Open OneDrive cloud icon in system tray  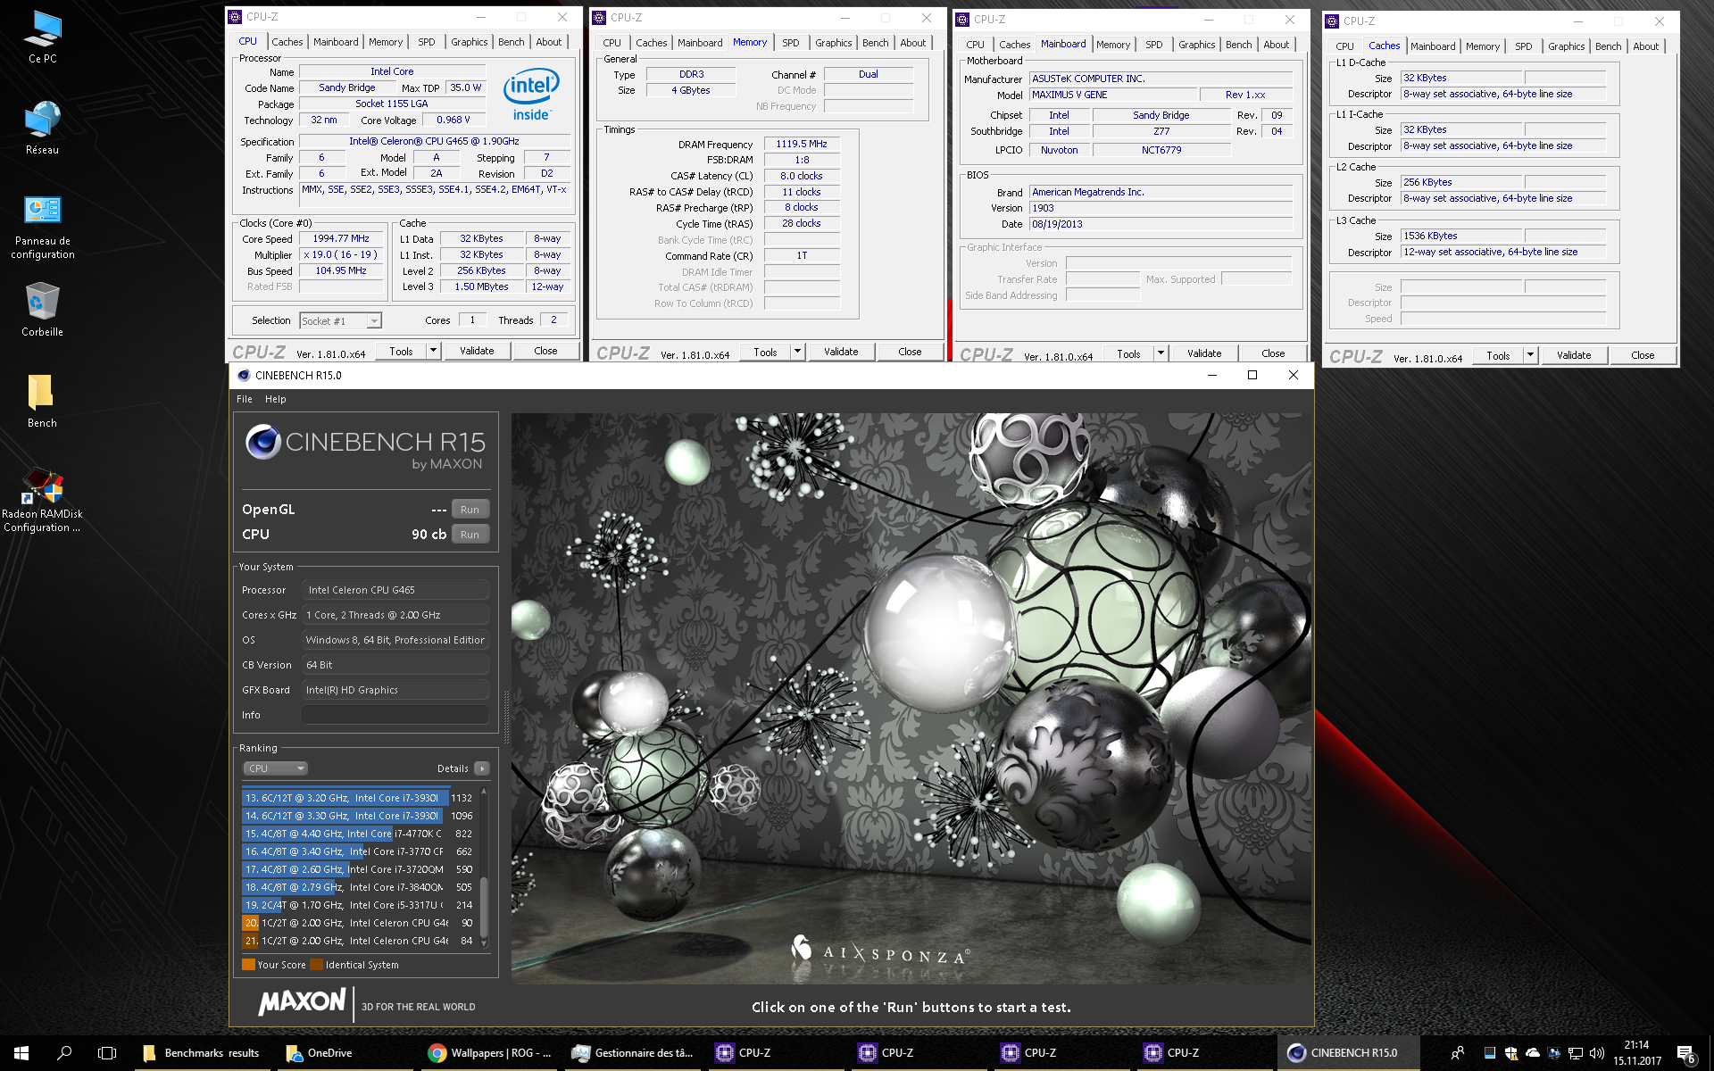[x=1533, y=1053]
